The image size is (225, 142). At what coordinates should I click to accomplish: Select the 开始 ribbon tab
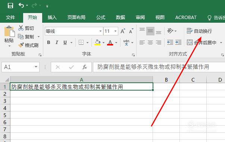tap(32, 18)
